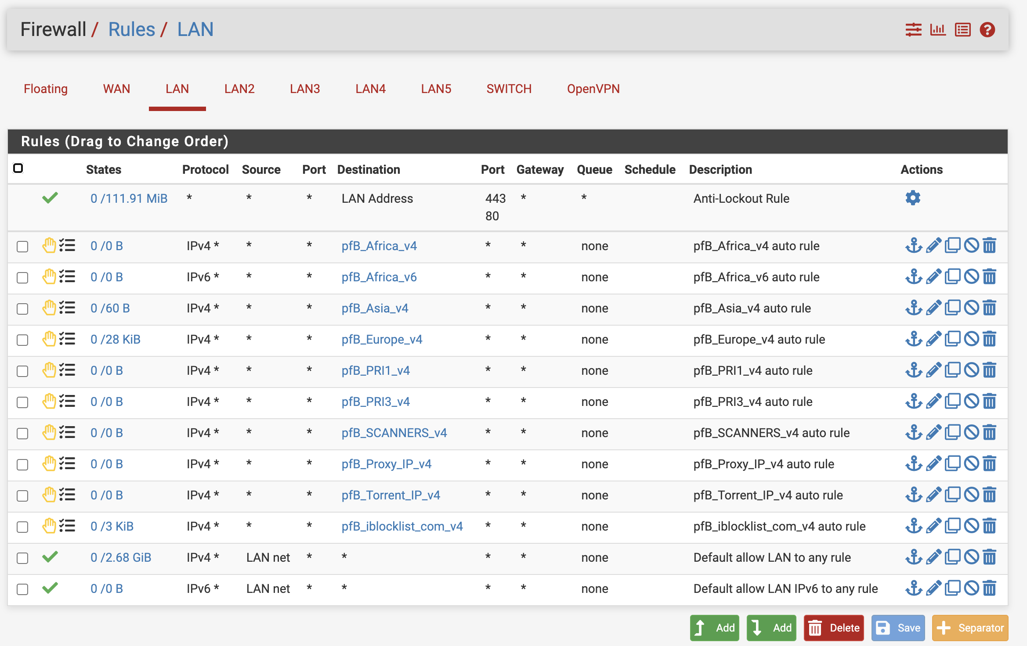Image resolution: width=1027 pixels, height=646 pixels.
Task: Click the gear icon for Anti-Lockout Rule
Action: [x=913, y=198]
